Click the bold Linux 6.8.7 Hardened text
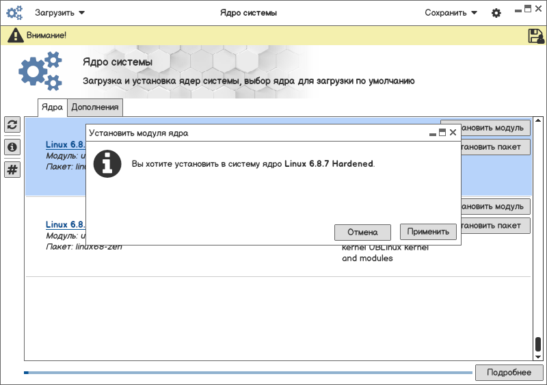 329,163
